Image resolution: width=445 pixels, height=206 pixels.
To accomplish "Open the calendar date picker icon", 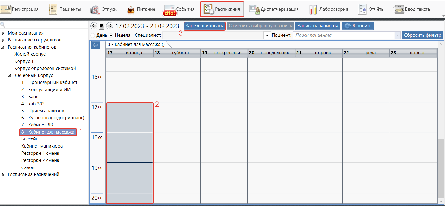I will 102,26.
